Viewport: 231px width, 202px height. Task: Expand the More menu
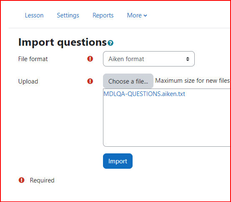point(137,15)
